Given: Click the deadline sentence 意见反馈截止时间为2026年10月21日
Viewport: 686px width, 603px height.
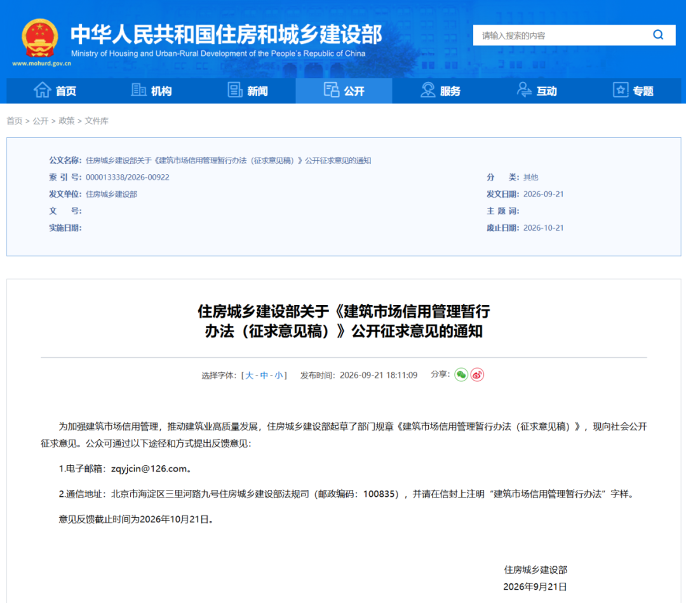Looking at the screenshot, I should pos(136,519).
